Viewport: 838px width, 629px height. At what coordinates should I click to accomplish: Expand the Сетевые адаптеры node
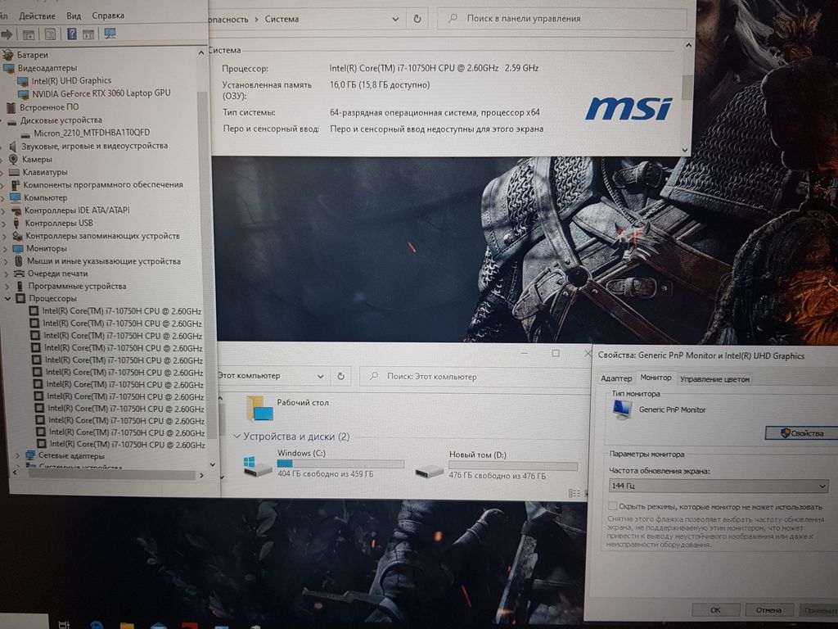click(x=18, y=455)
